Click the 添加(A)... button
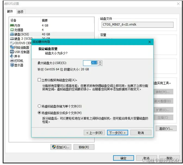Screen dimensions: 183x165 coord(61,147)
